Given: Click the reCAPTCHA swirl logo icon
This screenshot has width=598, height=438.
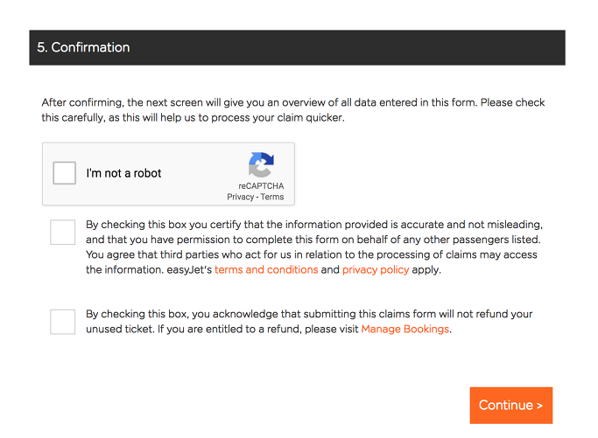Looking at the screenshot, I should pyautogui.click(x=261, y=164).
